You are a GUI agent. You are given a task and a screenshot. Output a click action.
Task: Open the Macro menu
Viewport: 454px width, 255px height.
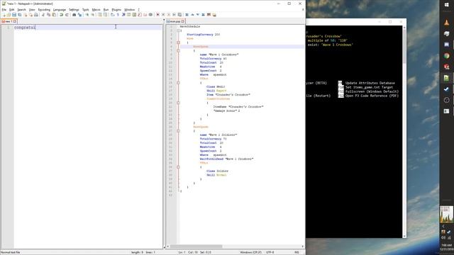tap(96, 9)
